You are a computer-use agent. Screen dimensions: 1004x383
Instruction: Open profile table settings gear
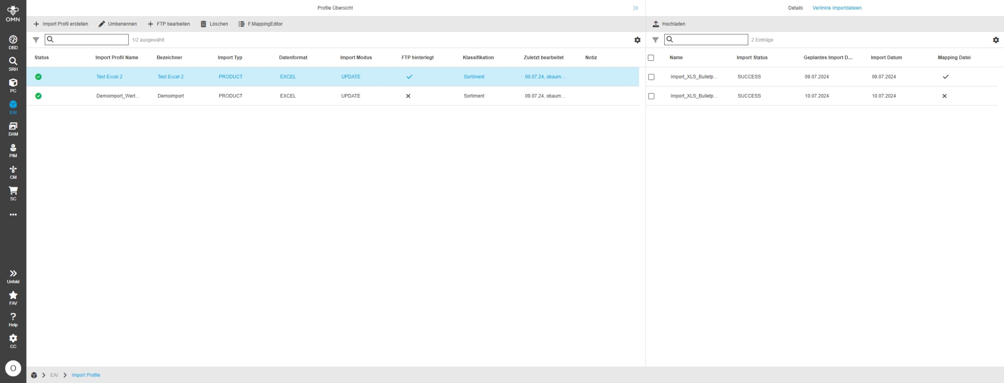pos(637,40)
